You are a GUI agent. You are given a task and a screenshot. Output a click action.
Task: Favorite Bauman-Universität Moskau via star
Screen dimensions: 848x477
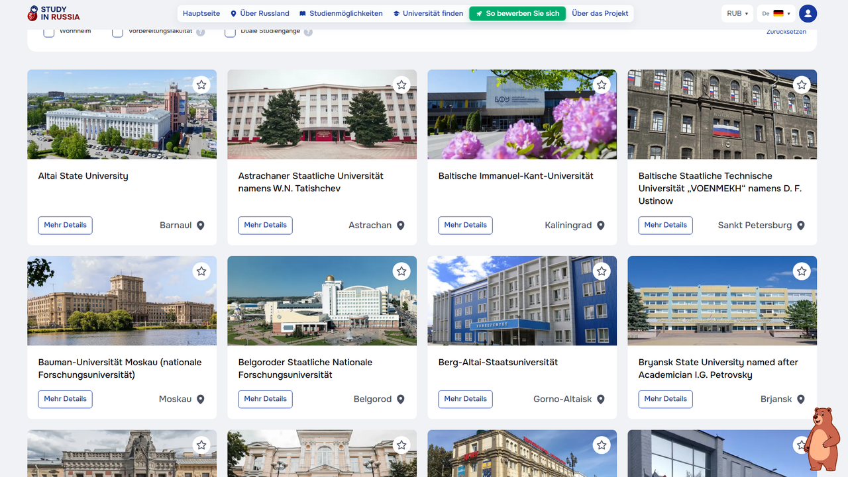[201, 271]
